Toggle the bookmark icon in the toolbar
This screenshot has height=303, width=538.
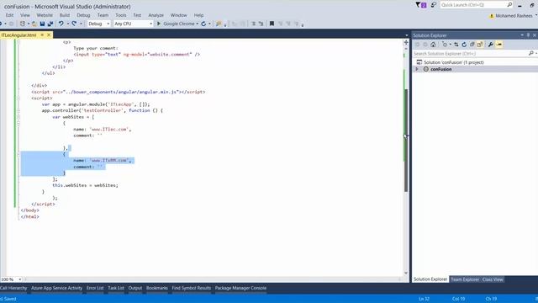[x=272, y=24]
